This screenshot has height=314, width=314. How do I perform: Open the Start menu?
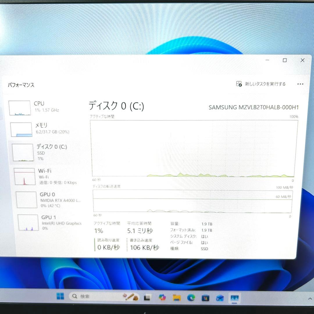click(x=60, y=296)
